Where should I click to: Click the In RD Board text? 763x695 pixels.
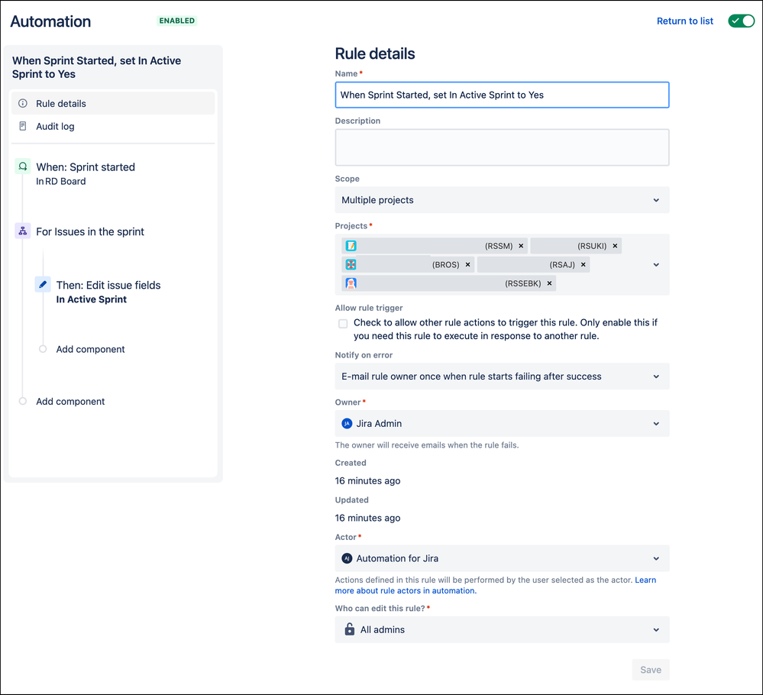point(61,181)
